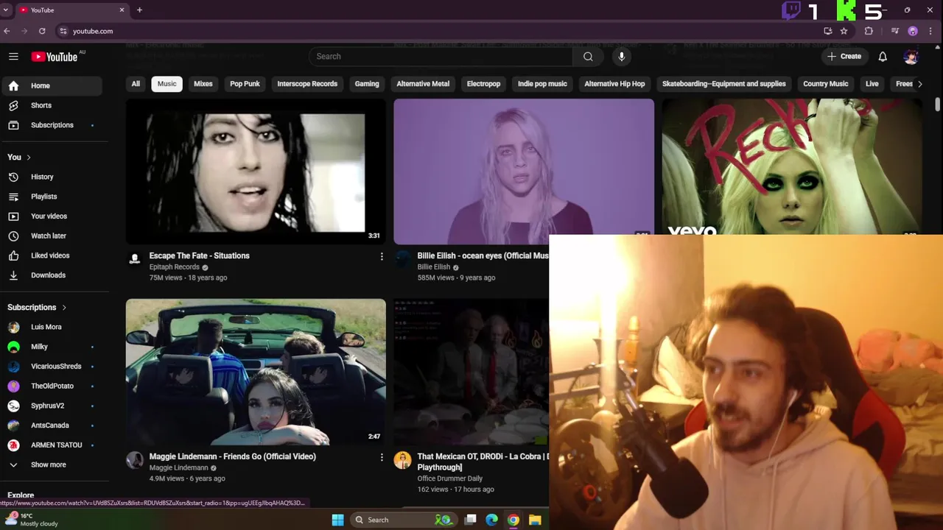This screenshot has height=530, width=943.
Task: Open Downloads in the sidebar
Action: [52, 275]
